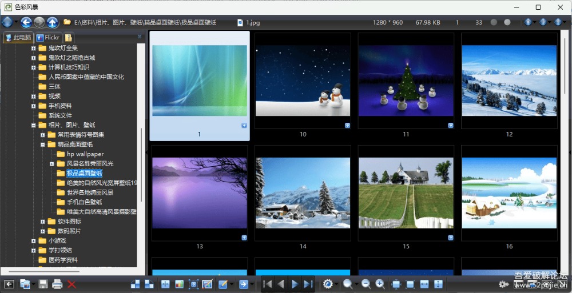Navigate back with the blue left arrow

(x=26, y=22)
